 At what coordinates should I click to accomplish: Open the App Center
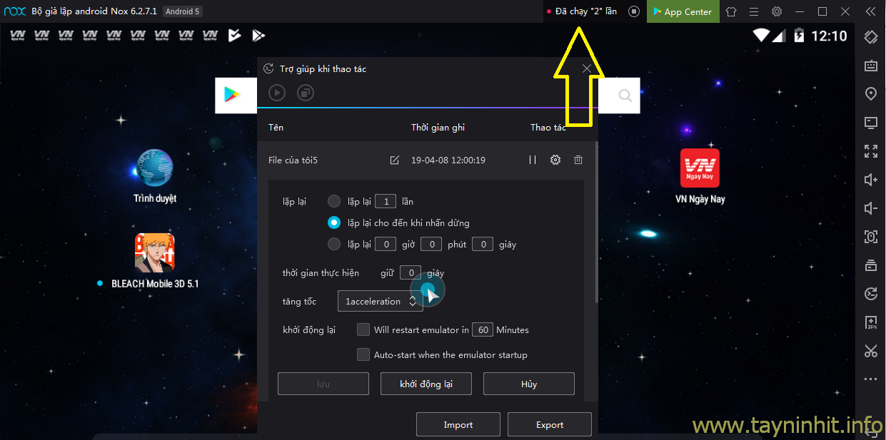click(682, 11)
